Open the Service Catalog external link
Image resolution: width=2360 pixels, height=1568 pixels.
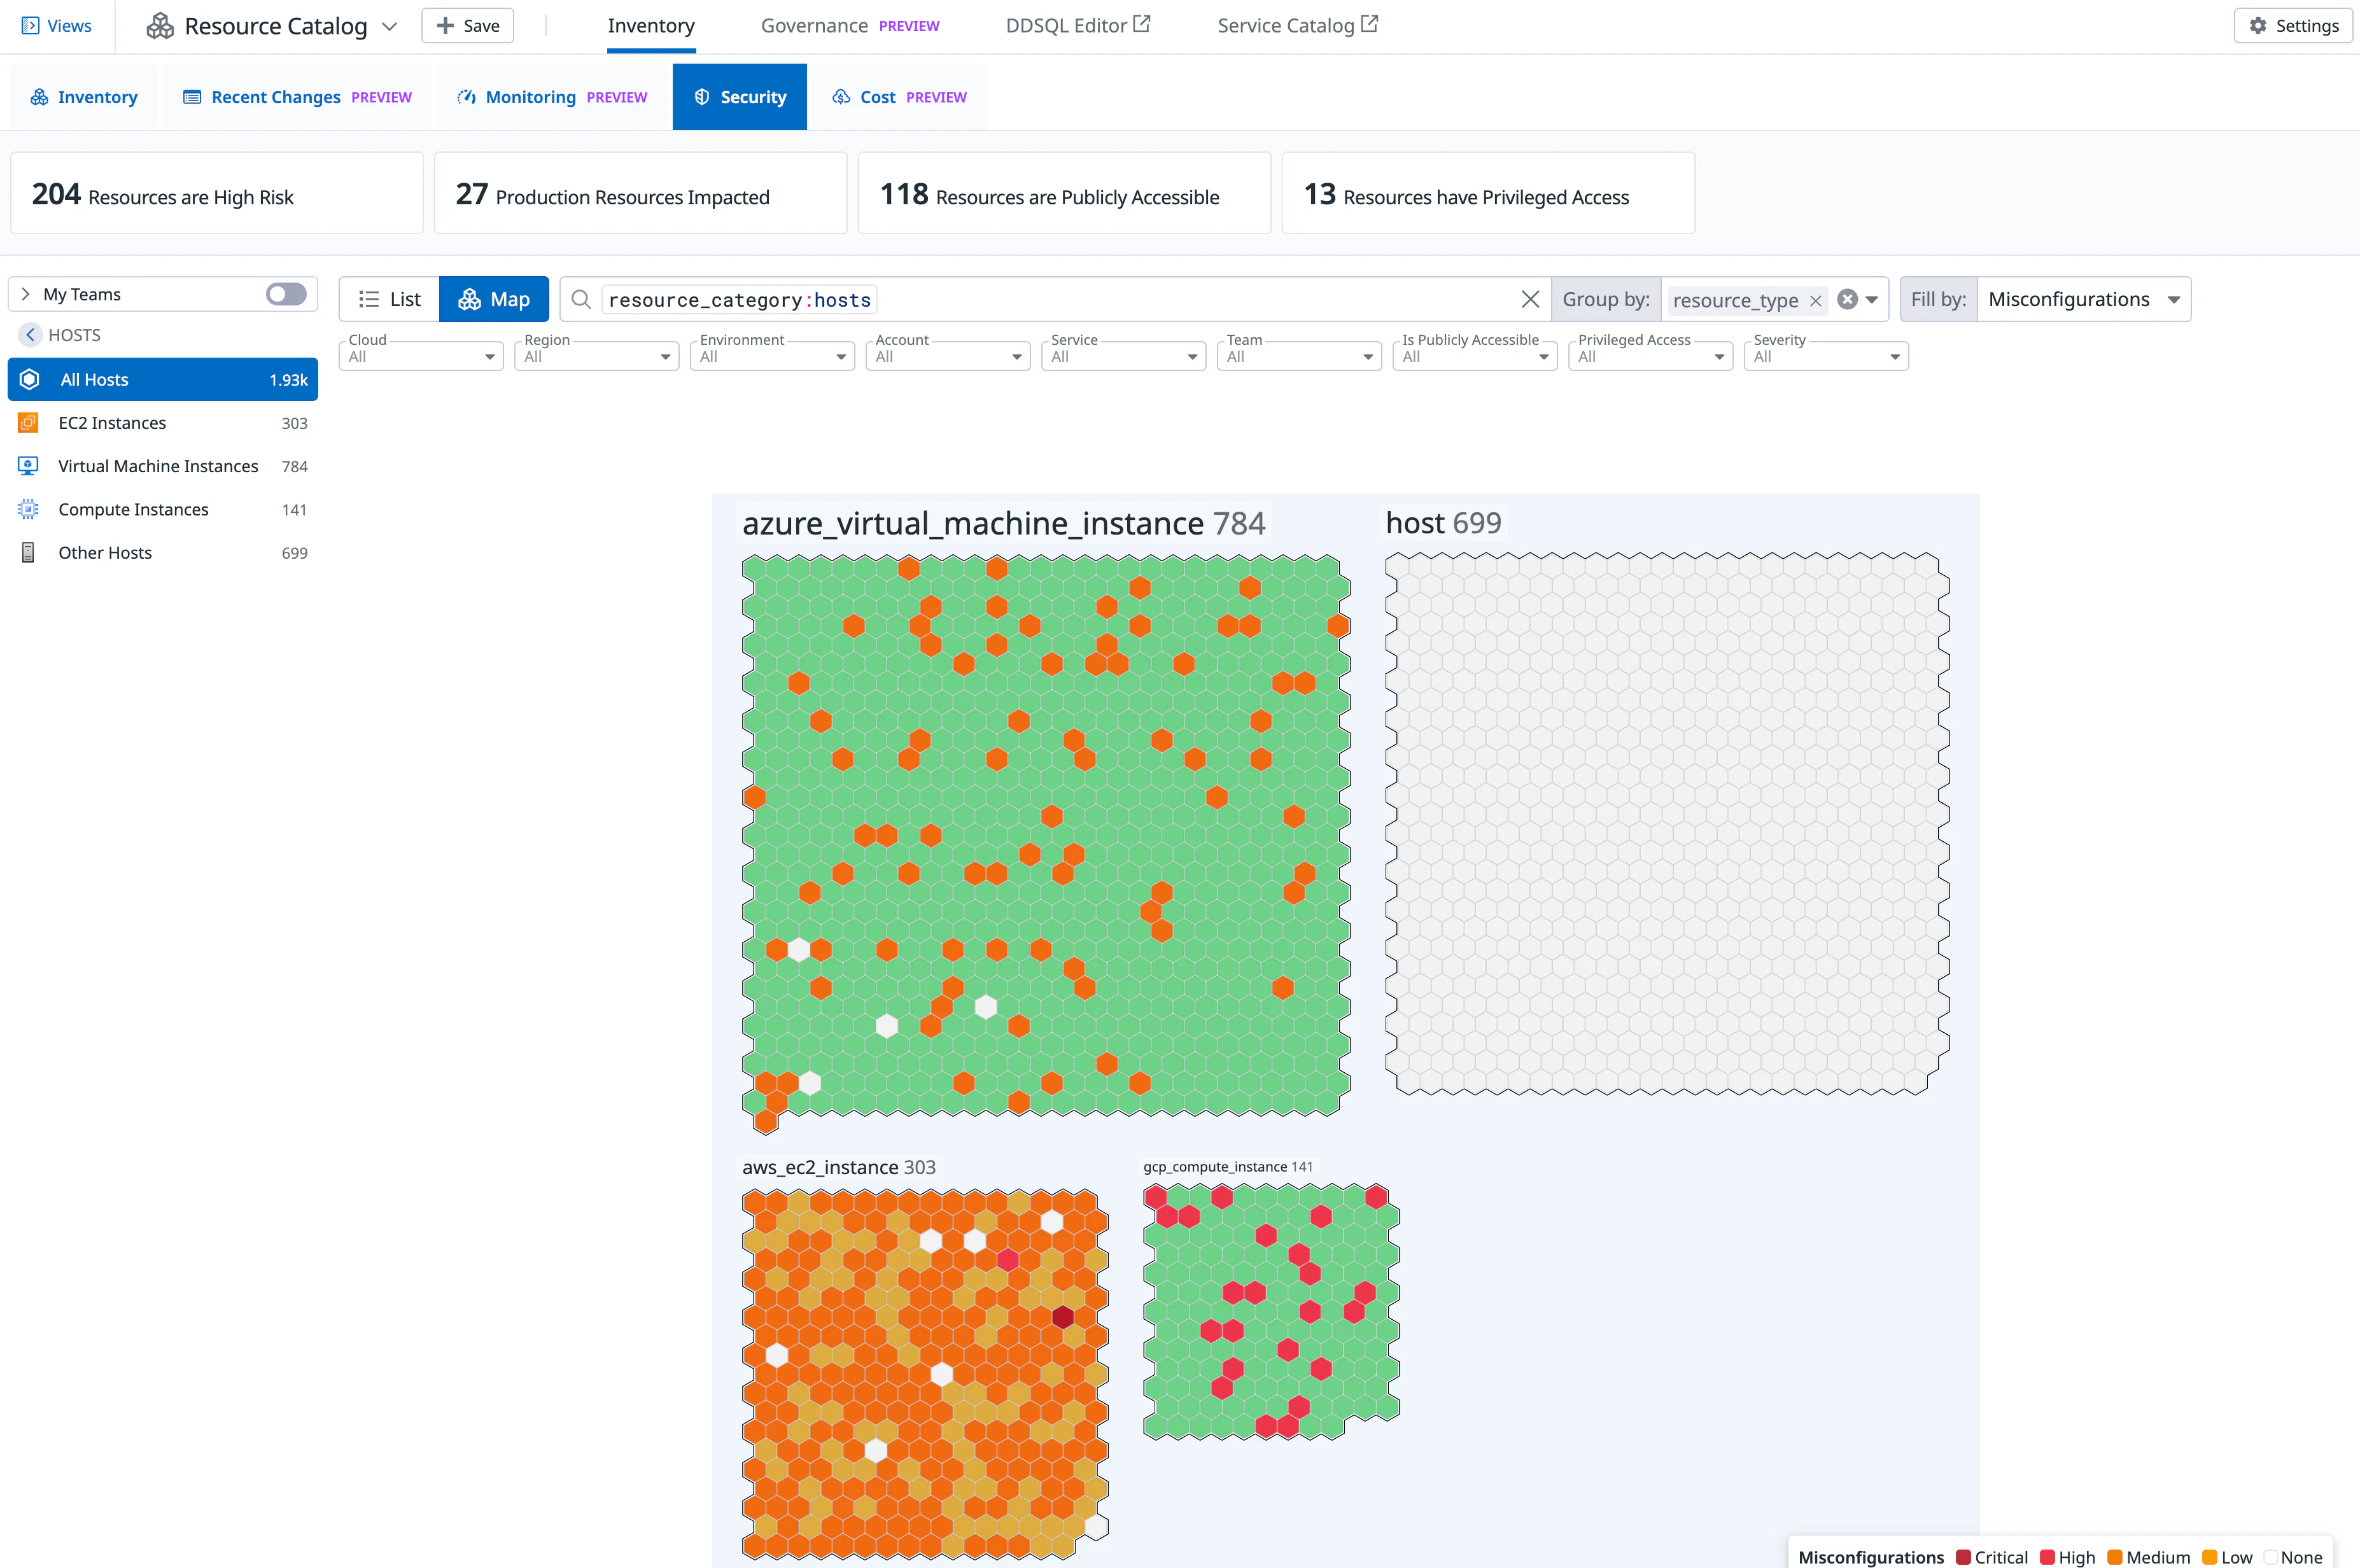1297,26
